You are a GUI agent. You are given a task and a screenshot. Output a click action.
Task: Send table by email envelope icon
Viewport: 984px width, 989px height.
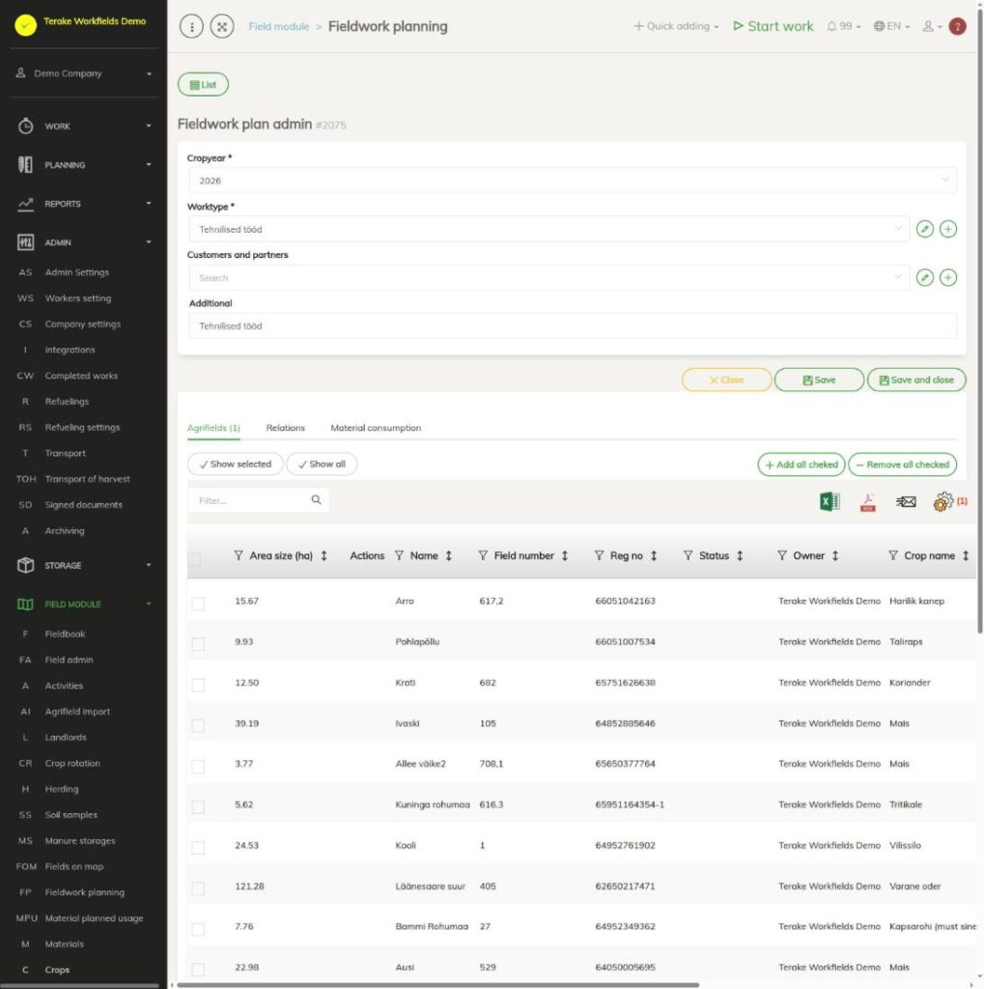click(x=906, y=501)
